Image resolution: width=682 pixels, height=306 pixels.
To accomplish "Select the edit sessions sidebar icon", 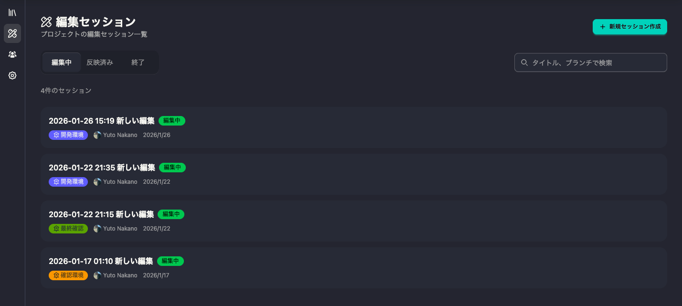I will 12,33.
